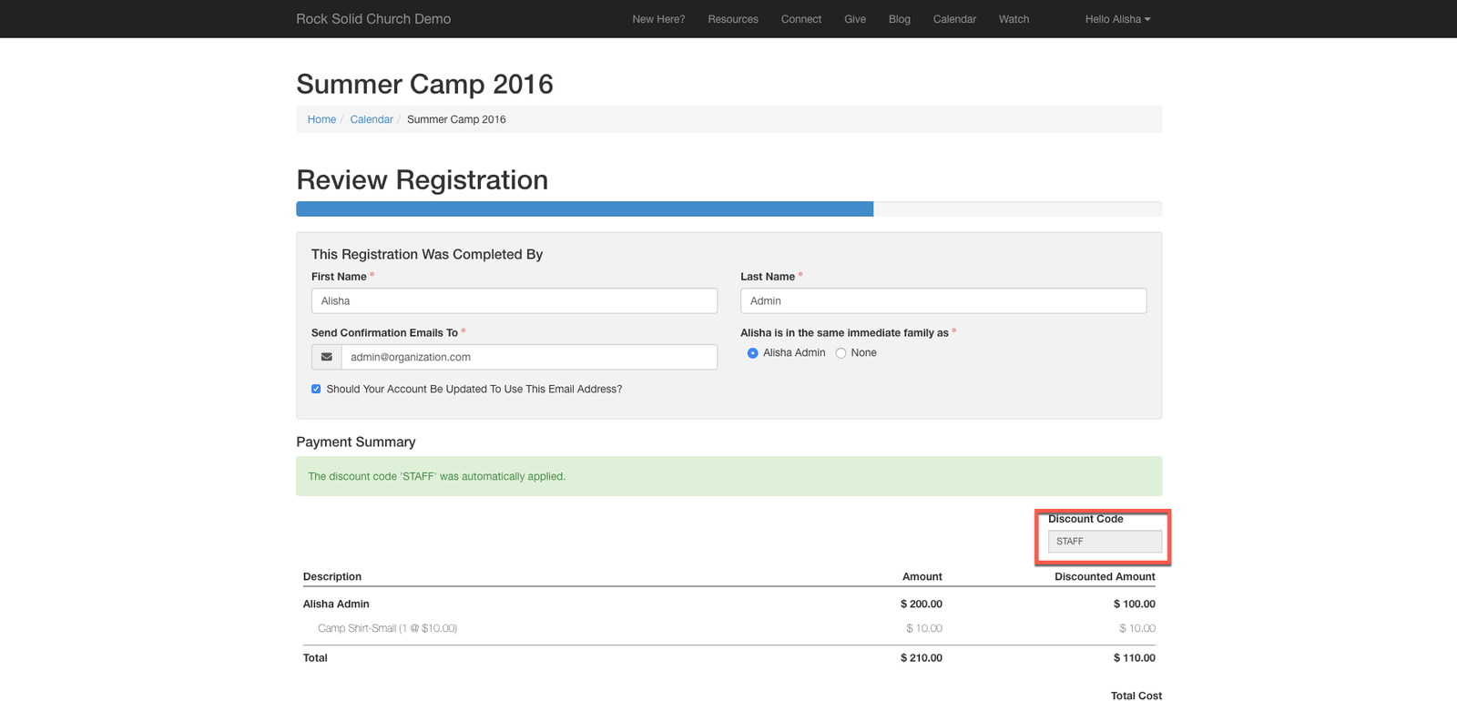Screen dimensions: 1457x701
Task: Click the Review Registration heading
Action: click(x=423, y=179)
